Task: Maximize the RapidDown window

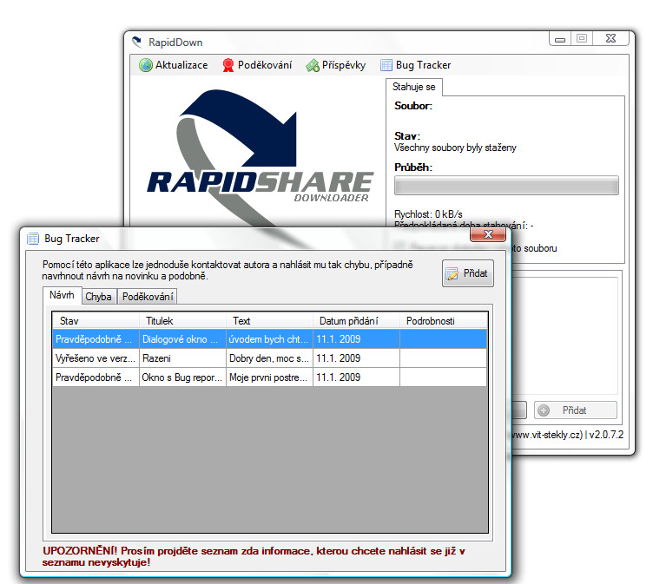Action: click(x=582, y=39)
